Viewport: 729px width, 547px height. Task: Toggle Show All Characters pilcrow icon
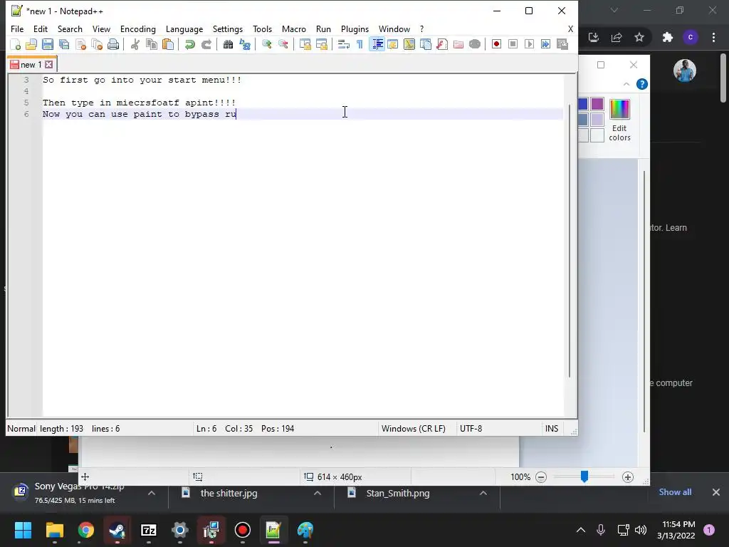coord(360,44)
